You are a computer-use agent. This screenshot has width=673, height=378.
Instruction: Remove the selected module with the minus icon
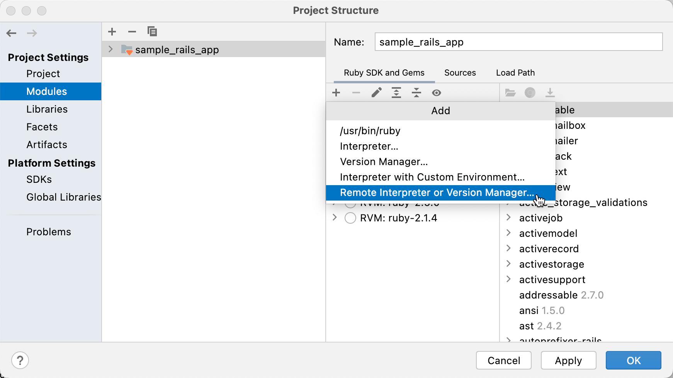click(x=132, y=32)
